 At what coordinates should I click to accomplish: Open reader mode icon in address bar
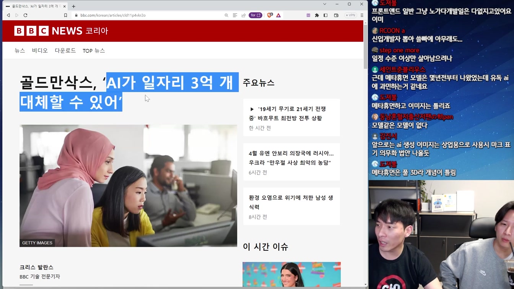[x=235, y=15]
